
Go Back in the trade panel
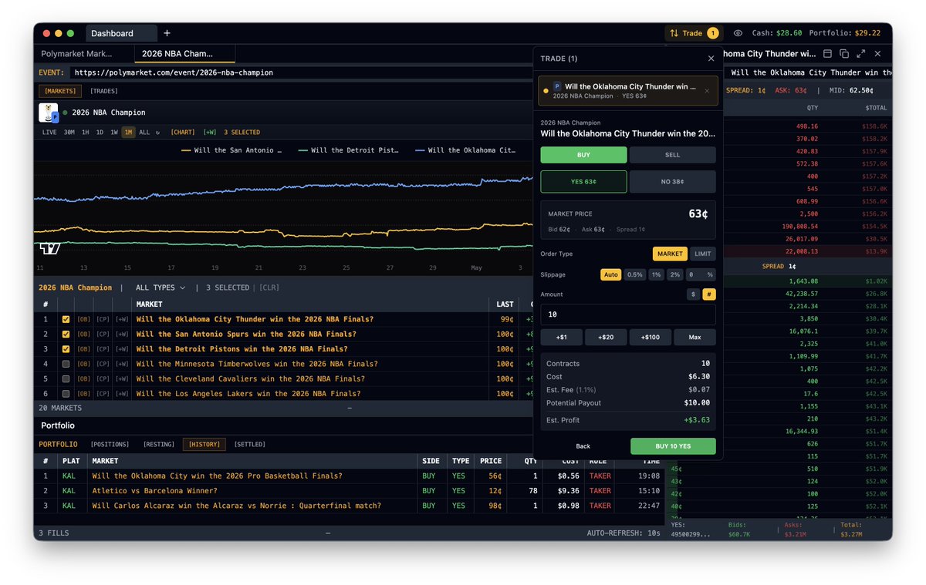(583, 446)
